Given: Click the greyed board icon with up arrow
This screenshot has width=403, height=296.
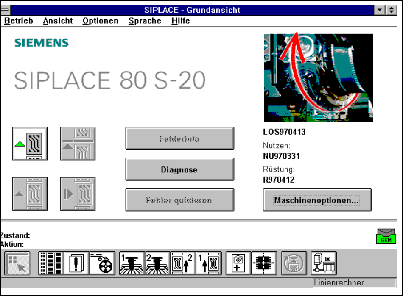Looking at the screenshot, I should click(x=30, y=194).
